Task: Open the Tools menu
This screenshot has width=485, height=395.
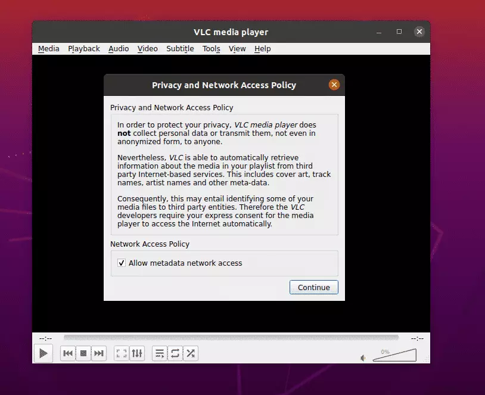Action: point(212,49)
